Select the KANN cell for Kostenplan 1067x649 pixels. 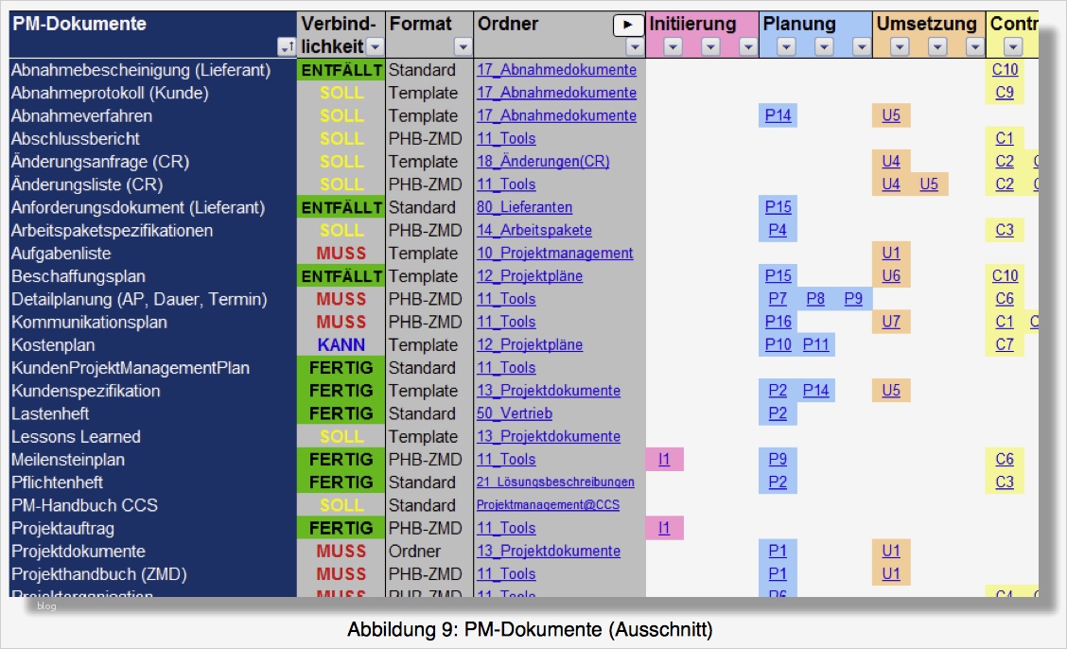pyautogui.click(x=341, y=345)
